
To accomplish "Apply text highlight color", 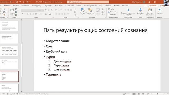I will pos(46,14).
